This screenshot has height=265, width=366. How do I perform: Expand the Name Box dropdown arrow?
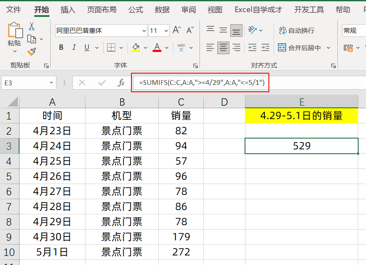tap(51, 83)
